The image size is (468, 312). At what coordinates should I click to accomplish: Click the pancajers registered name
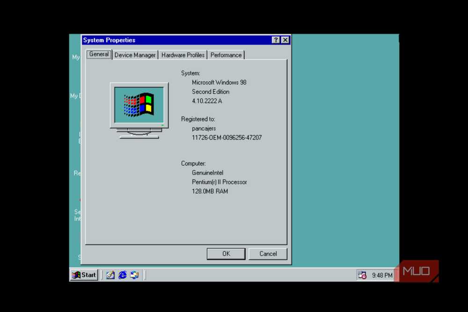(204, 128)
